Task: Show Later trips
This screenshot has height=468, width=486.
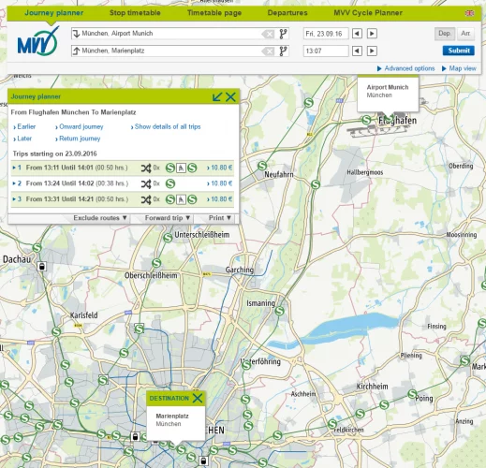Action: (22, 139)
